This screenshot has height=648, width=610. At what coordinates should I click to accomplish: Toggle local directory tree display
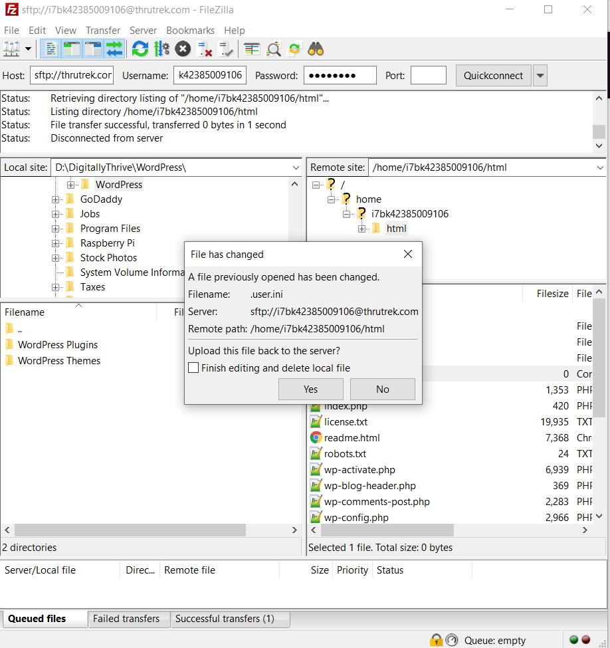pyautogui.click(x=72, y=49)
